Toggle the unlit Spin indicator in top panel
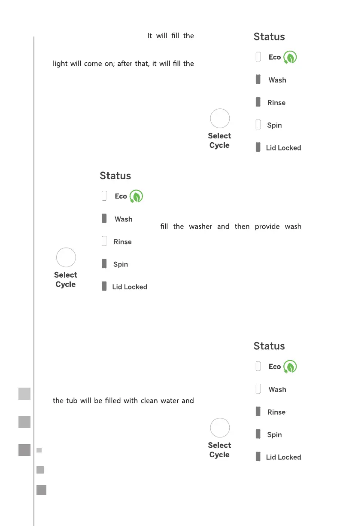This screenshot has width=340, height=526. pos(258,125)
